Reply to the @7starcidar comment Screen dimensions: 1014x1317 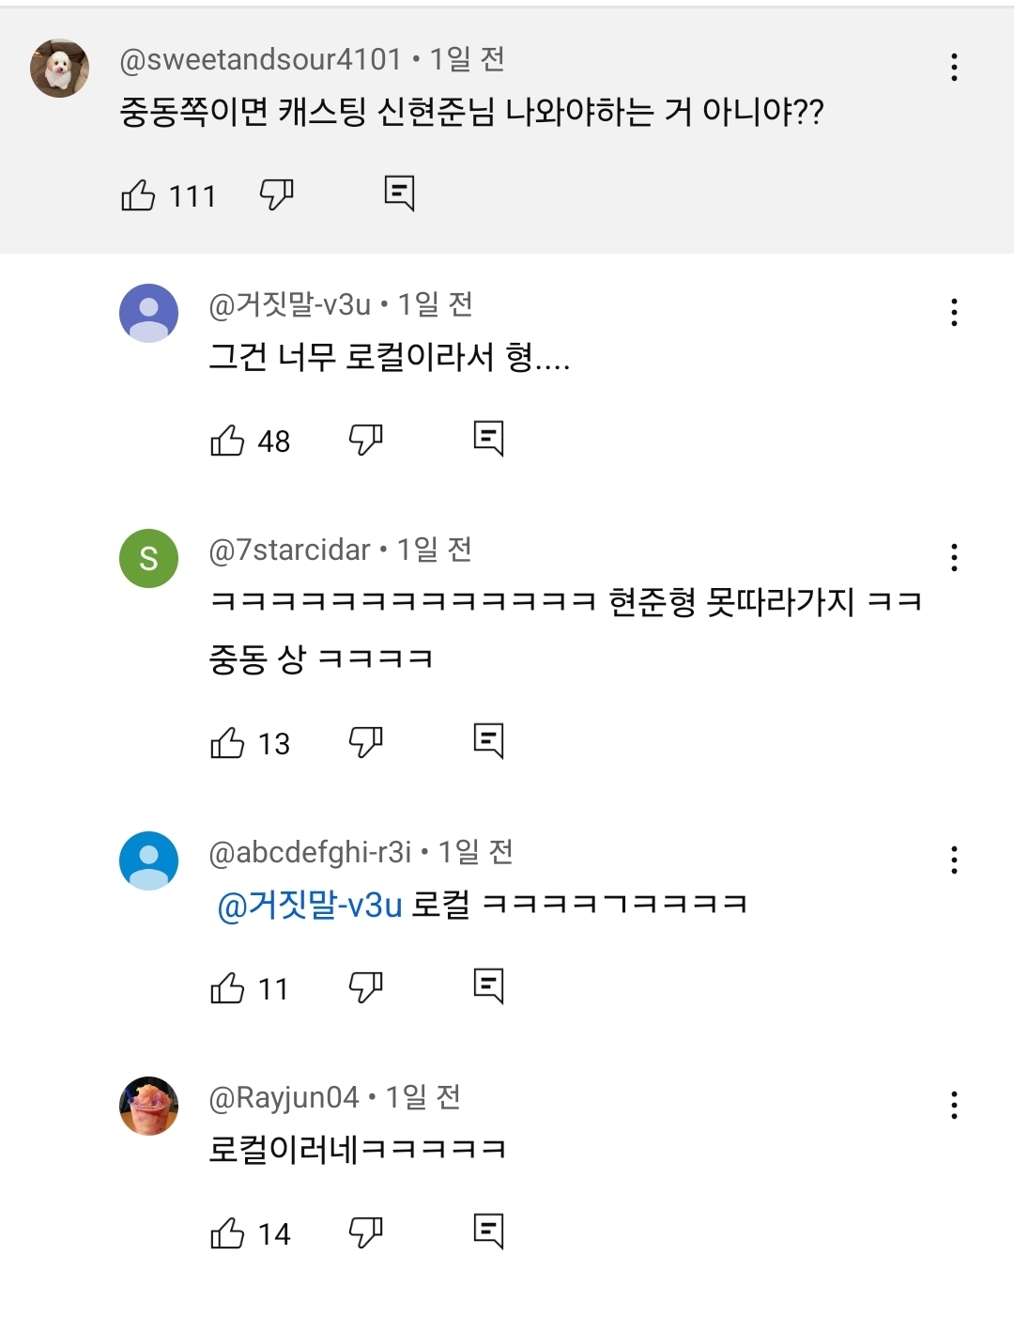tap(488, 741)
